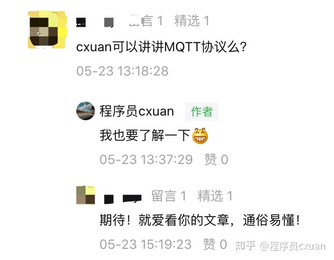Click the timestamp 05-23 13:37:29
Screen dimensions: 334x260
click(146, 159)
